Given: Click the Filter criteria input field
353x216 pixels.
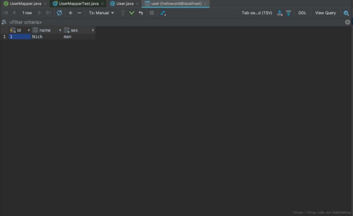Looking at the screenshot, I should pos(175,22).
